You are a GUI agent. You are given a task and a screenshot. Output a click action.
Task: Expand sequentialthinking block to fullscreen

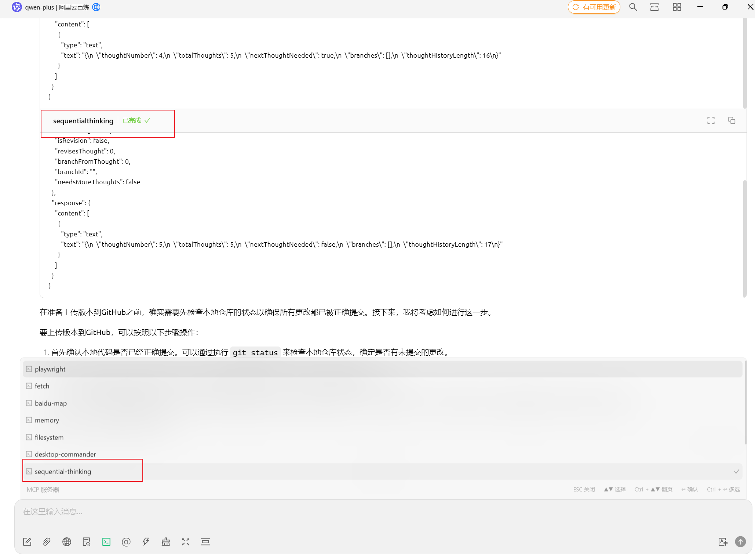point(711,120)
